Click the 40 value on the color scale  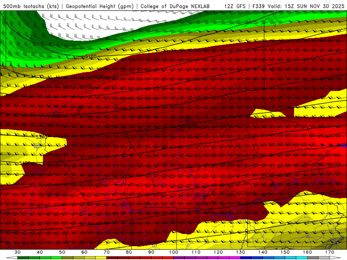pyautogui.click(x=39, y=252)
